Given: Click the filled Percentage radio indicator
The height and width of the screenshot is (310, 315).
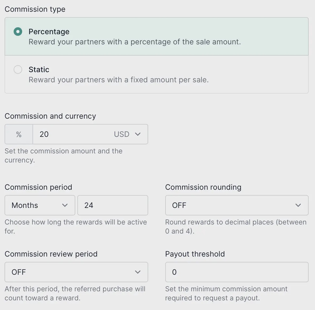Looking at the screenshot, I should click(x=18, y=32).
